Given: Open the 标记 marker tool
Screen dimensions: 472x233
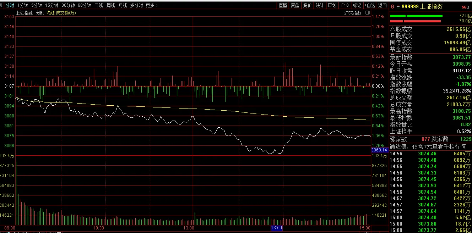Looking at the screenshot, I should (357, 5).
